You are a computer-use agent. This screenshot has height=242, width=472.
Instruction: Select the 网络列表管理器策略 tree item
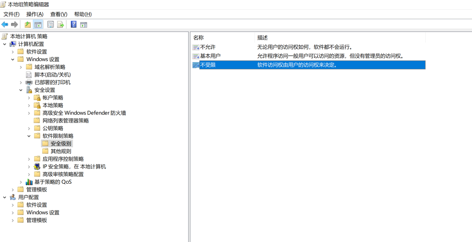tap(66, 121)
